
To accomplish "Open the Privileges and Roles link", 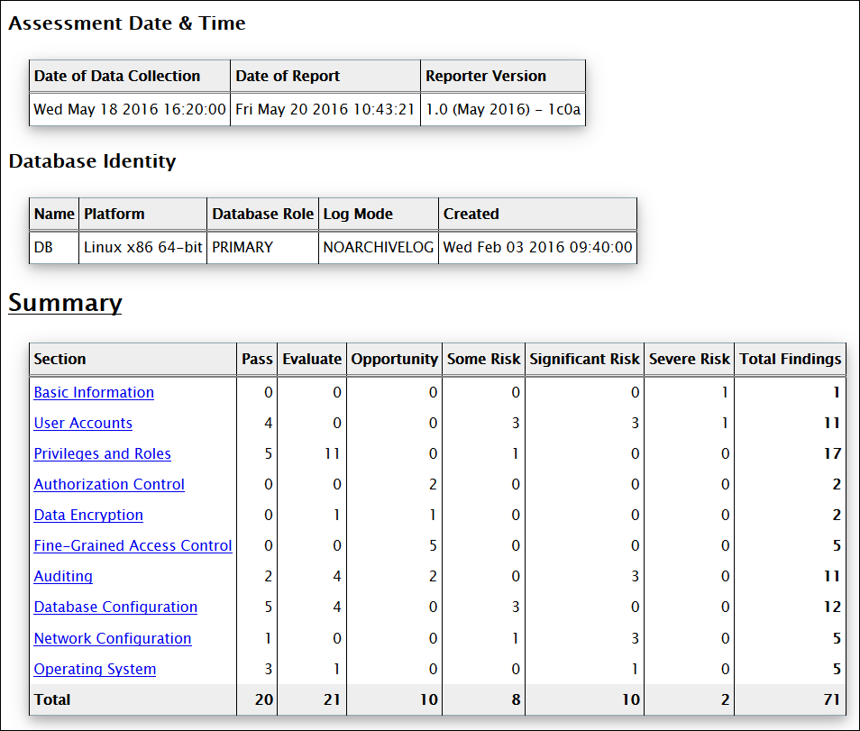I will coord(102,453).
